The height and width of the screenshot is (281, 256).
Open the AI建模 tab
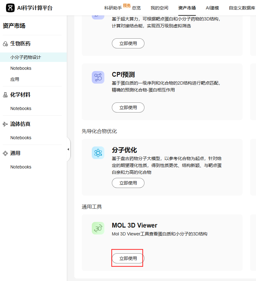point(212,8)
